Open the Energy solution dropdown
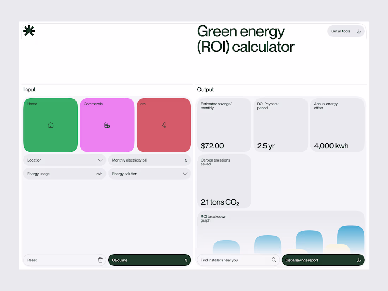This screenshot has width=388, height=291. 150,174
